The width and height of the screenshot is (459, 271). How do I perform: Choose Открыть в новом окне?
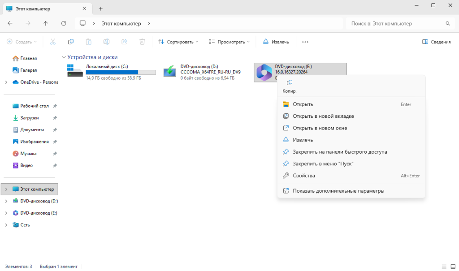click(x=351, y=128)
